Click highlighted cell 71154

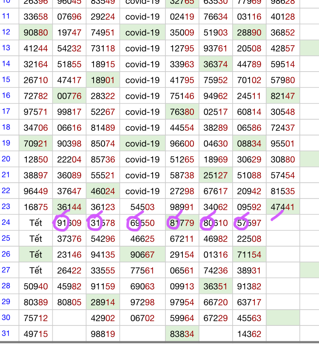249,255
